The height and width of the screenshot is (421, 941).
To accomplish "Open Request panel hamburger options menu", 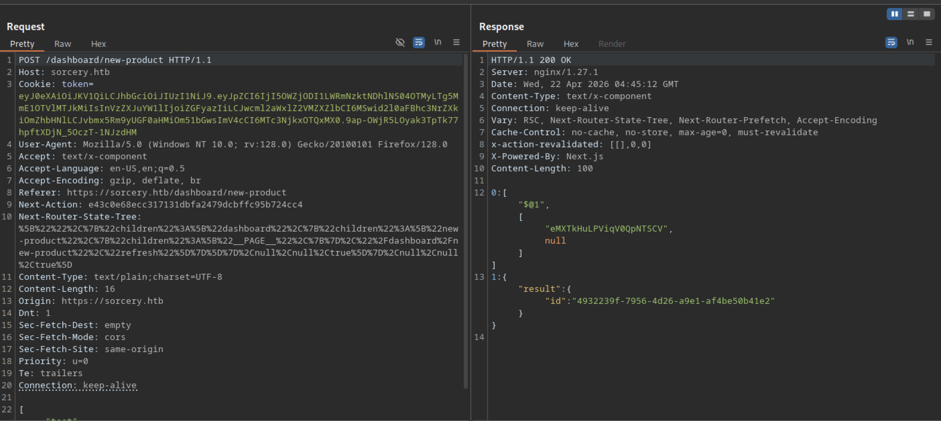I will click(456, 43).
